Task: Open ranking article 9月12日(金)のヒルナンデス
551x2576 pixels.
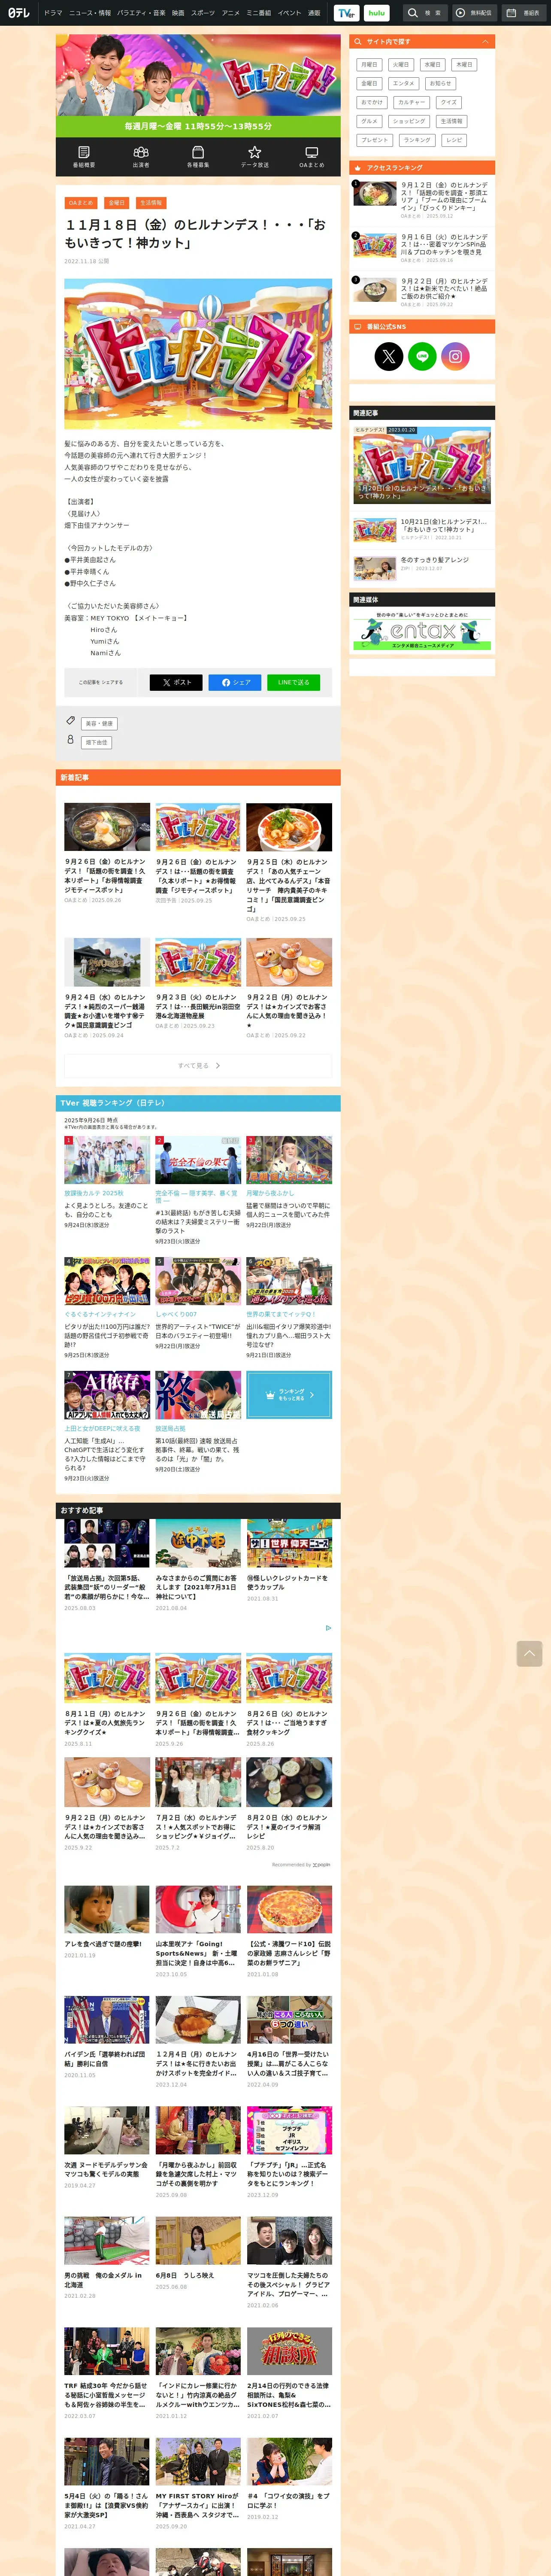Action: pos(421,199)
